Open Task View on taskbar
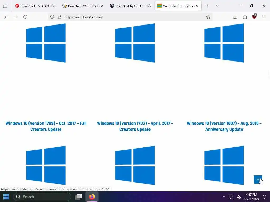 point(79,197)
